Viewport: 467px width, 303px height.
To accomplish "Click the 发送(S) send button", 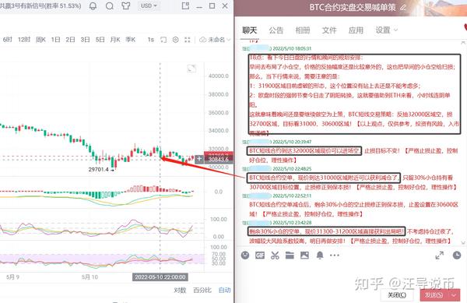I will pos(434,295).
